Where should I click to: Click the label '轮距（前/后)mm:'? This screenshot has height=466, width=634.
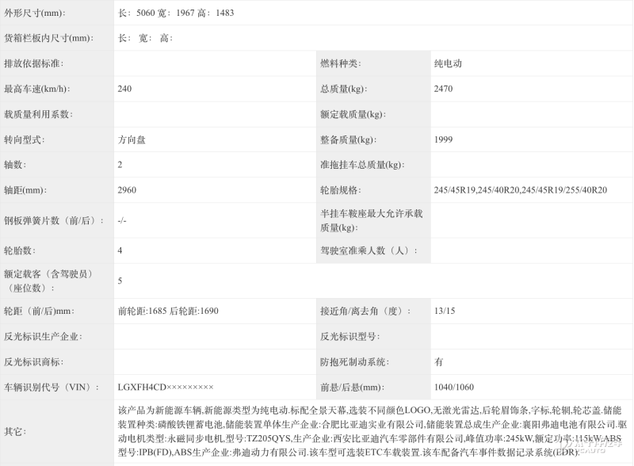click(39, 311)
